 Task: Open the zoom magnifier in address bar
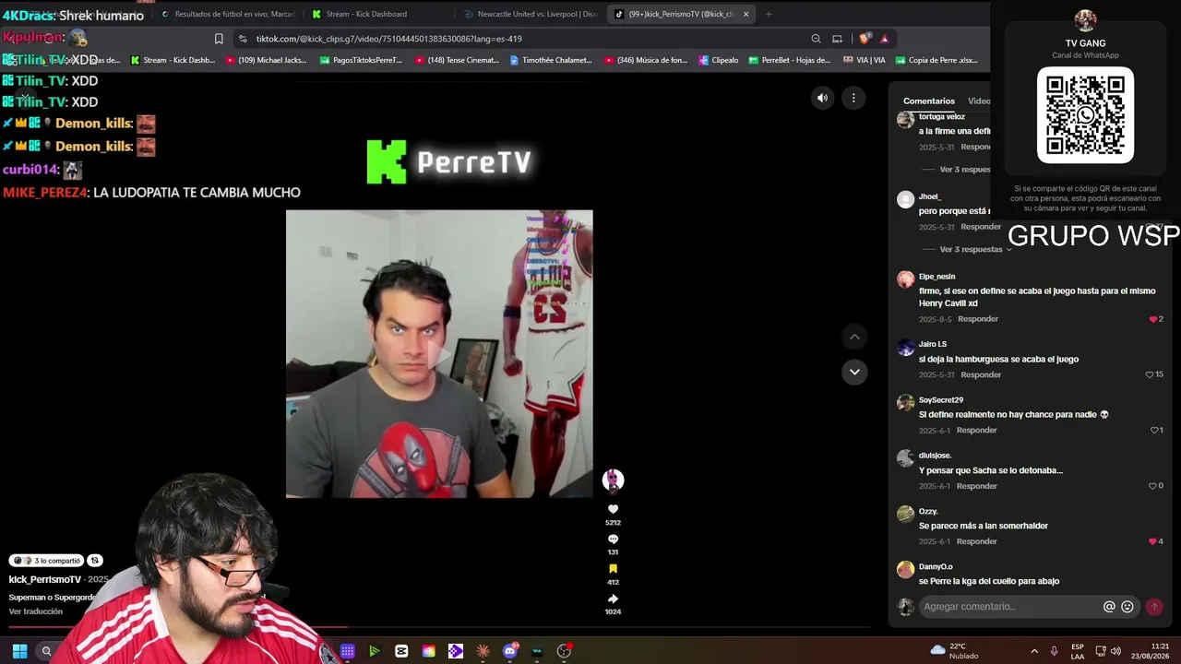(816, 39)
